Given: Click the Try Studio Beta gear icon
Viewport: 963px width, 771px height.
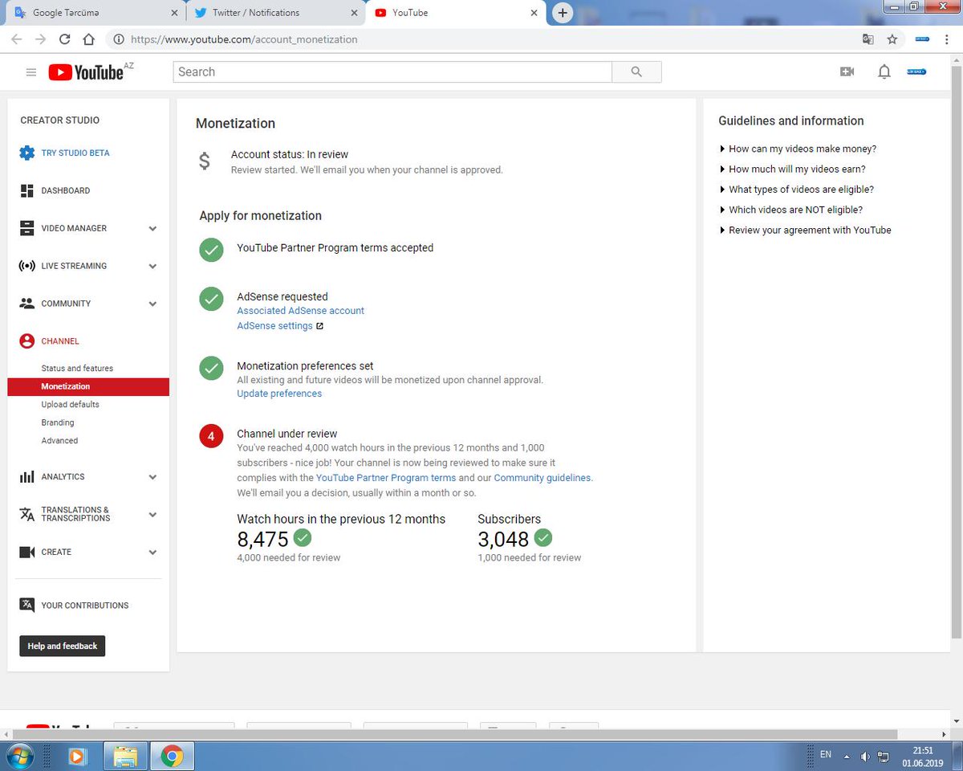Looking at the screenshot, I should click(27, 153).
